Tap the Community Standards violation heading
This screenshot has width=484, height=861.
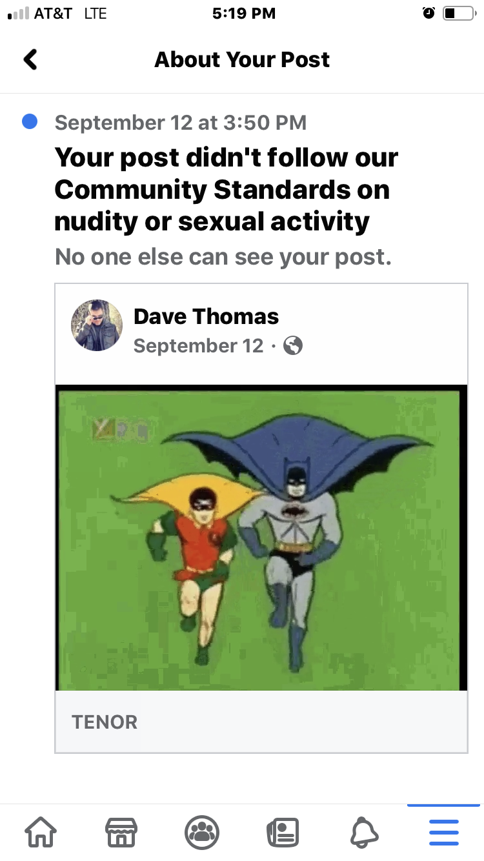[x=227, y=189]
